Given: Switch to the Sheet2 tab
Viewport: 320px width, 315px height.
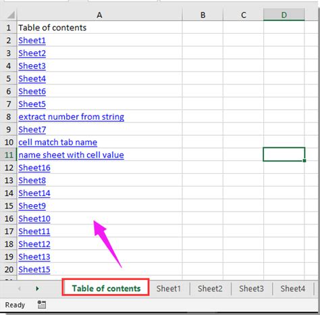Looking at the screenshot, I should [x=210, y=289].
